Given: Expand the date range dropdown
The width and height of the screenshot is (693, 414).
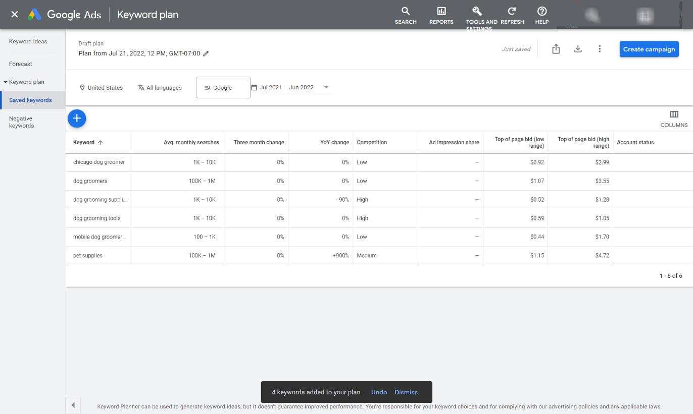Looking at the screenshot, I should [x=326, y=87].
